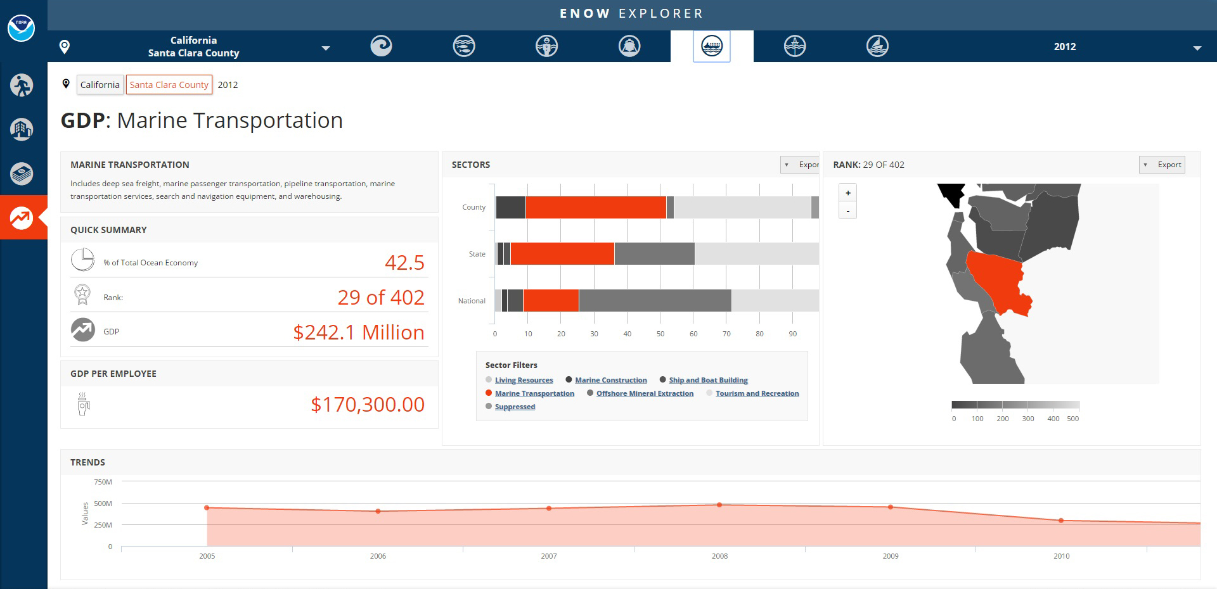Open the Employment view in sidebar

click(22, 85)
